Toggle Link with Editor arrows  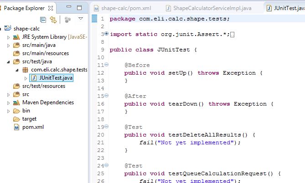[53, 20]
